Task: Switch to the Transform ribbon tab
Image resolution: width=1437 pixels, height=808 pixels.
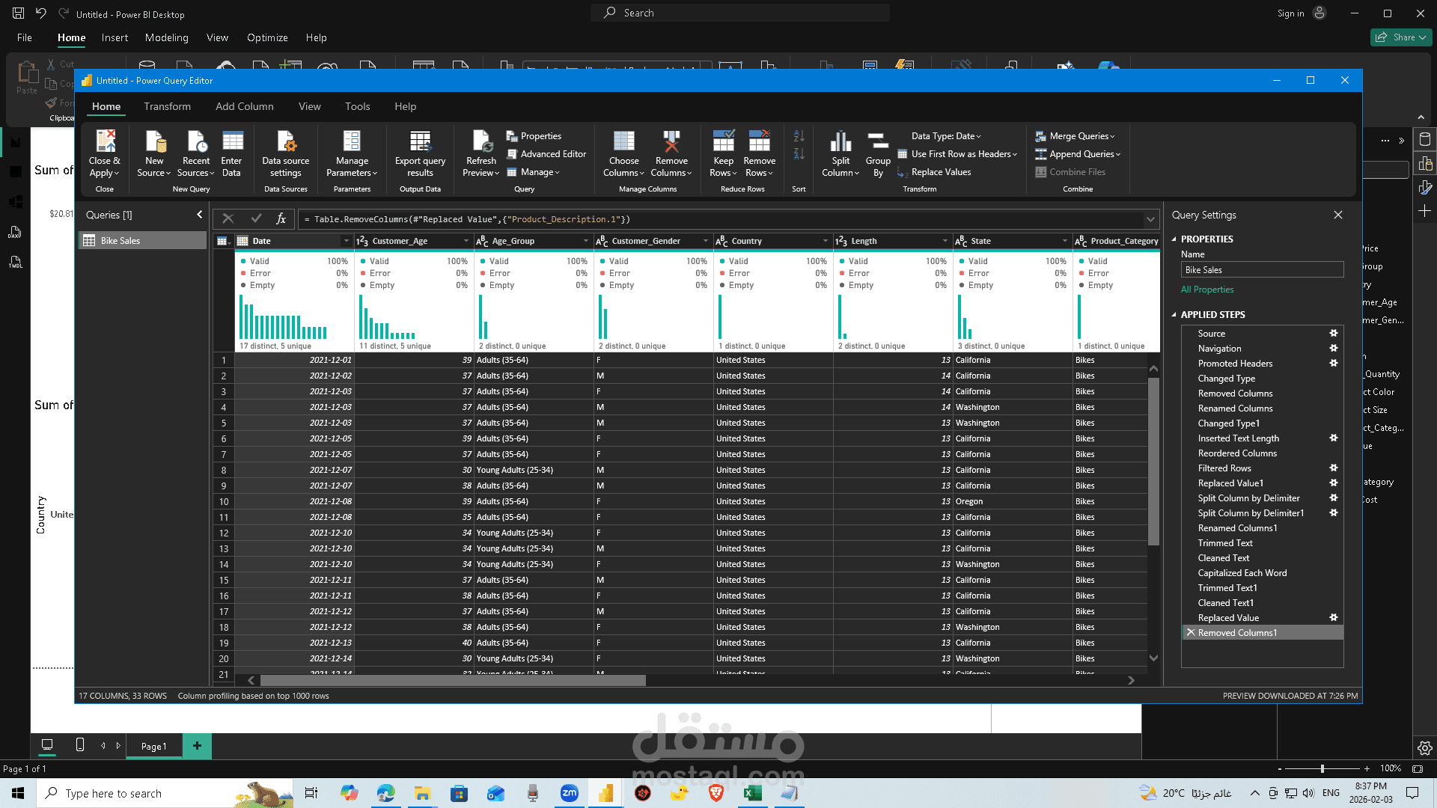Action: click(168, 106)
